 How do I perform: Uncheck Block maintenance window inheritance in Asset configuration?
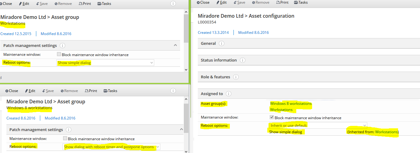tap(272, 117)
